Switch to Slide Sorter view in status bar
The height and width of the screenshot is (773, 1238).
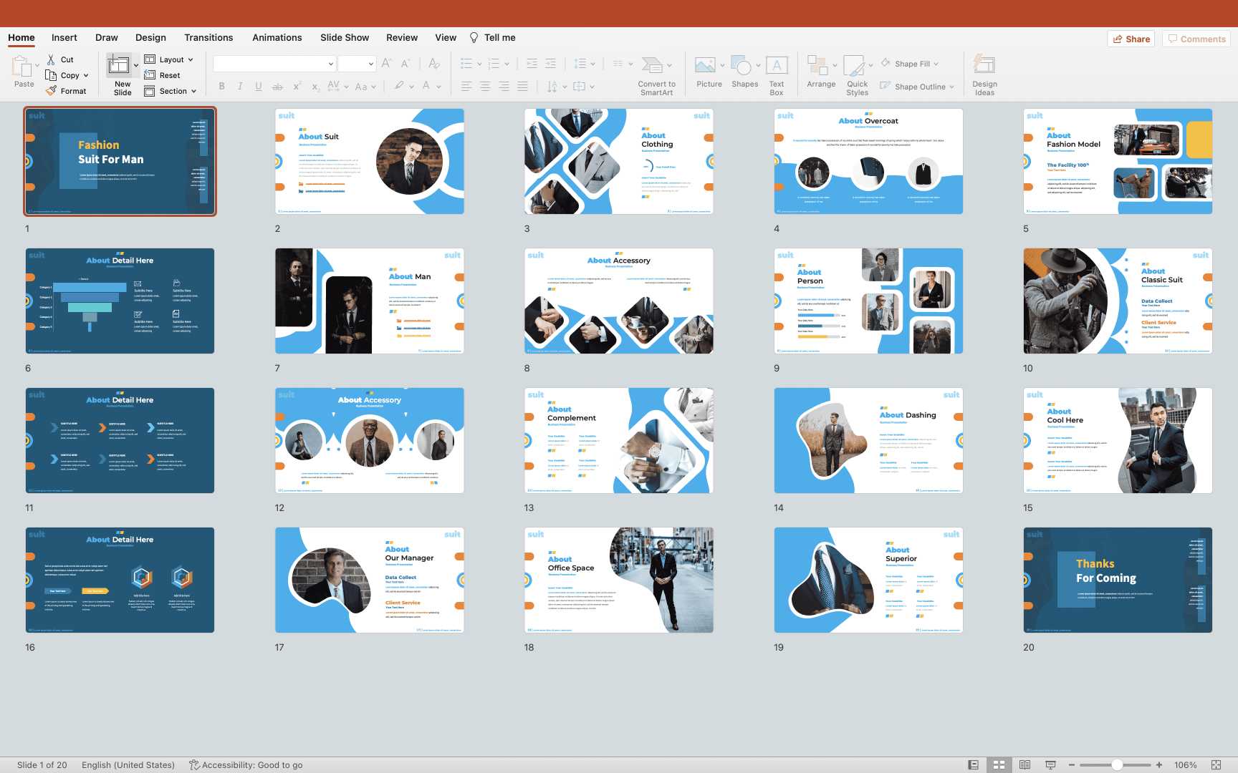click(x=999, y=765)
